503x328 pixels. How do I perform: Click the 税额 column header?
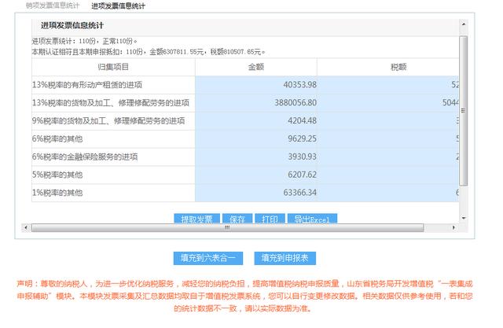tap(388, 67)
